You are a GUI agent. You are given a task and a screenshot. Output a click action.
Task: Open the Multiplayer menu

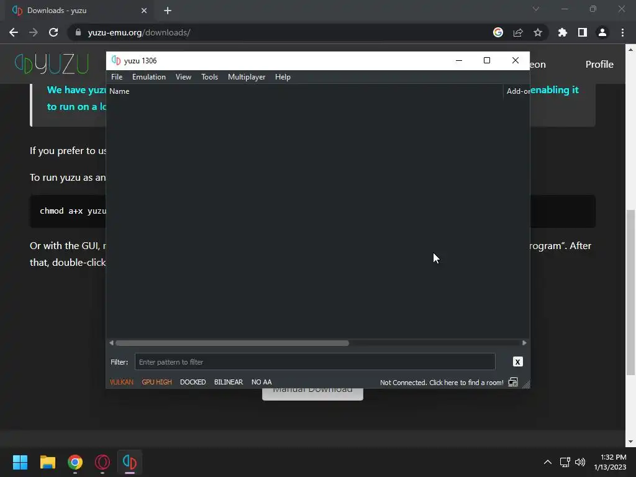(247, 76)
